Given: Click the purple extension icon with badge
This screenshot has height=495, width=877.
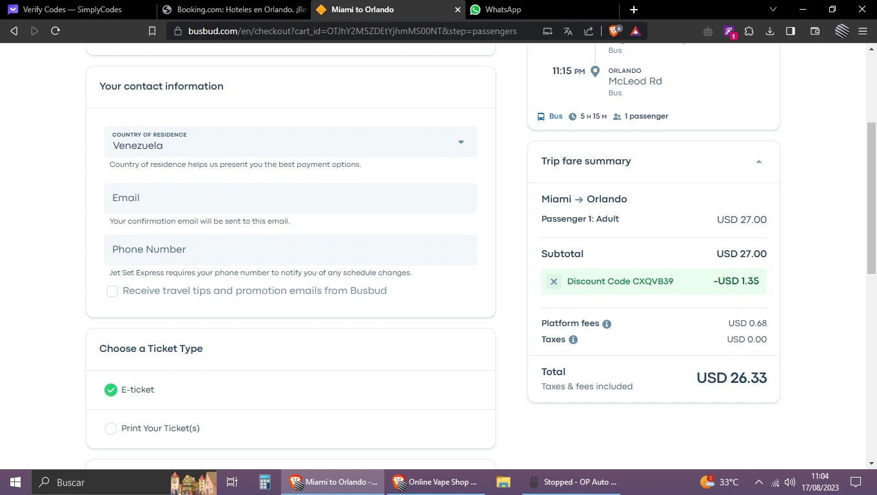Looking at the screenshot, I should (729, 32).
